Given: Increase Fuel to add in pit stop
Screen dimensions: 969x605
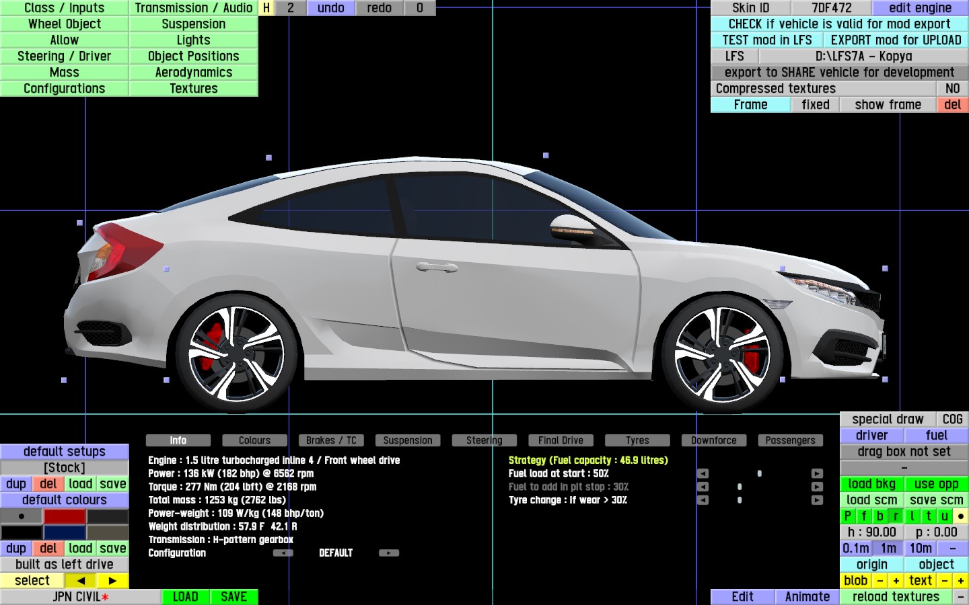Looking at the screenshot, I should pyautogui.click(x=817, y=487).
